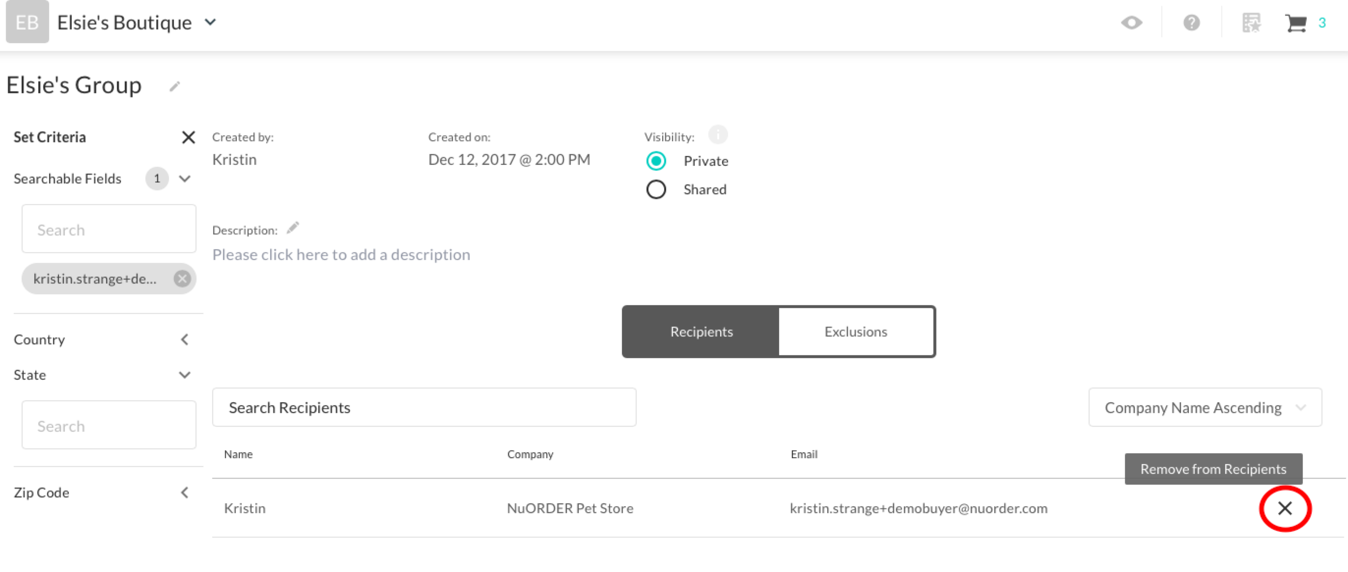The width and height of the screenshot is (1348, 572).
Task: Click the eye preview icon in header
Action: click(1131, 23)
